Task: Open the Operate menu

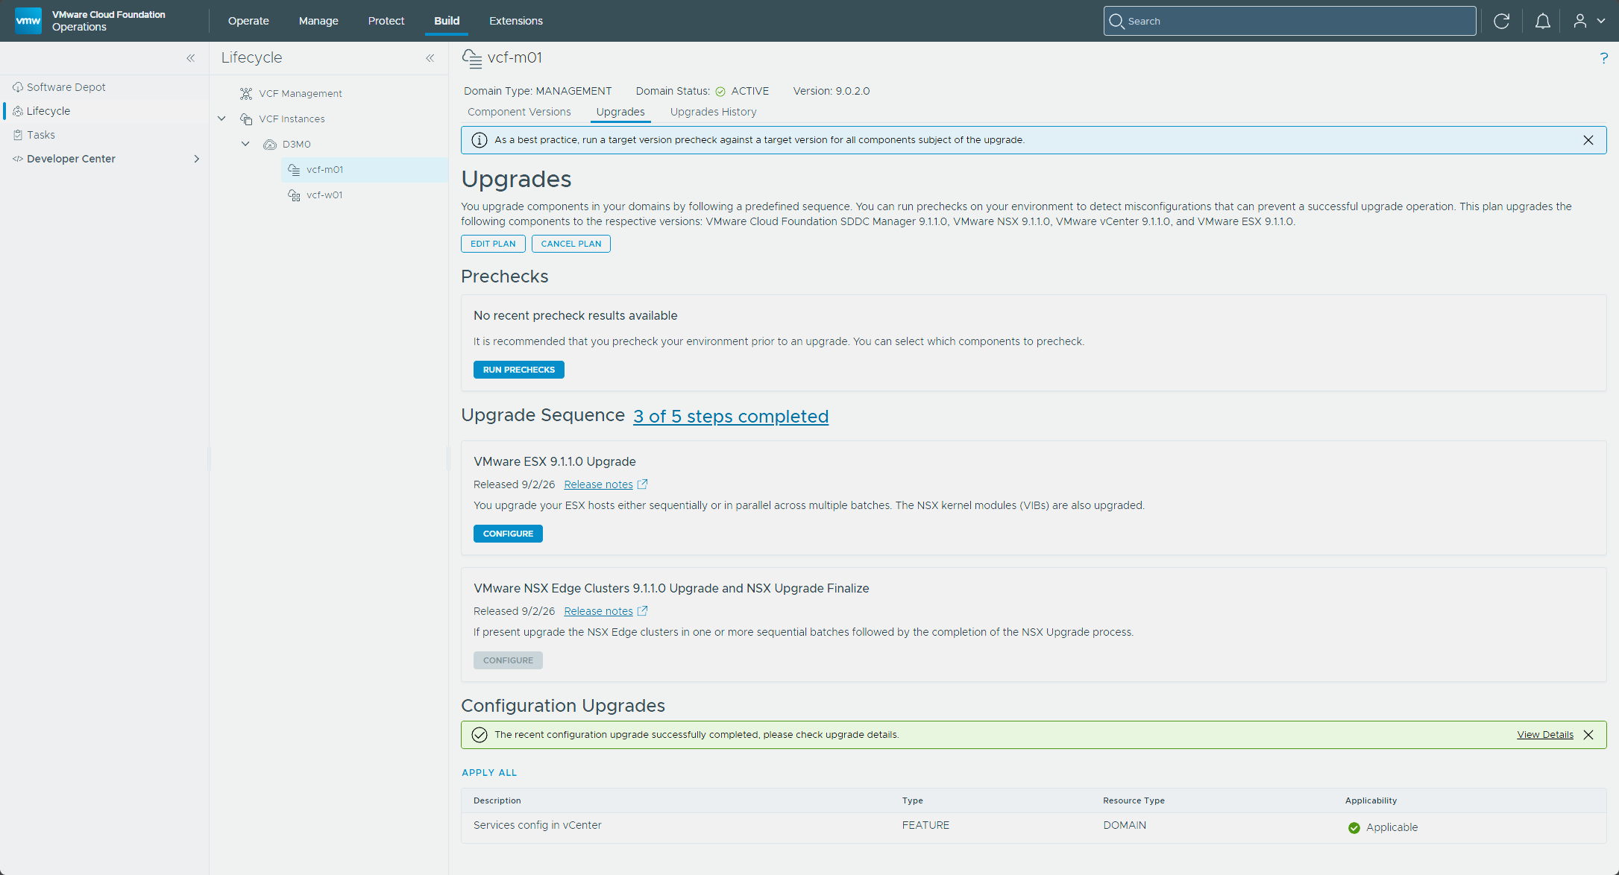Action: [x=248, y=21]
